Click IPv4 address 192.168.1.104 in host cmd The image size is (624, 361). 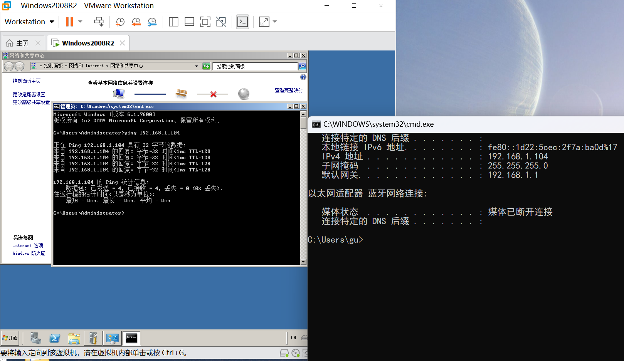click(x=518, y=156)
